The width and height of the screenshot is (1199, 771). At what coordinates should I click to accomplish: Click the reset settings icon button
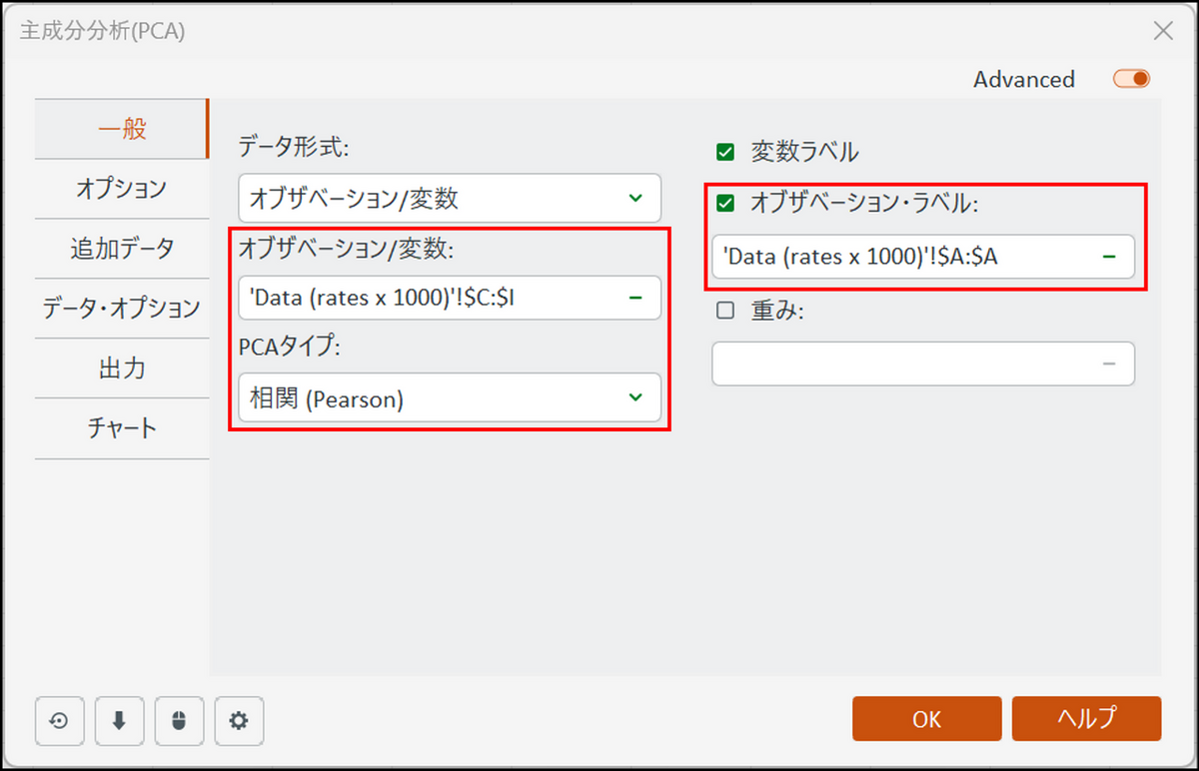(59, 721)
